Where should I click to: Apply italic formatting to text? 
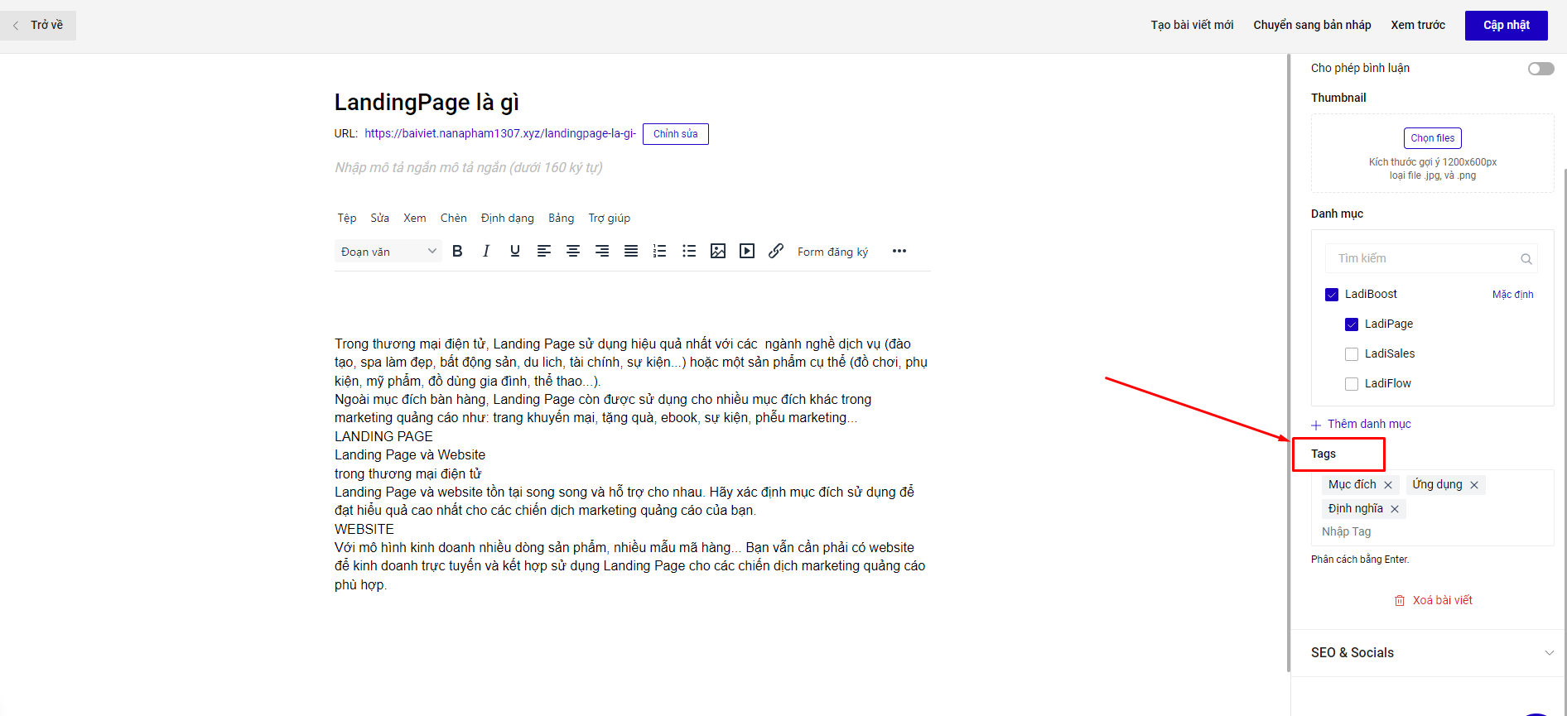click(x=486, y=252)
